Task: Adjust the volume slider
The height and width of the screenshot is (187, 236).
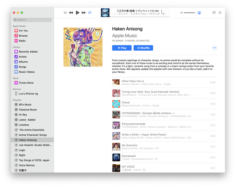Action: click(190, 13)
